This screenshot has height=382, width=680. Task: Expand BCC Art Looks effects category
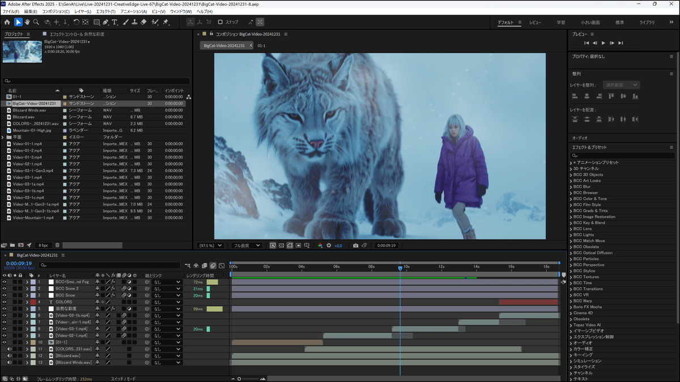571,181
